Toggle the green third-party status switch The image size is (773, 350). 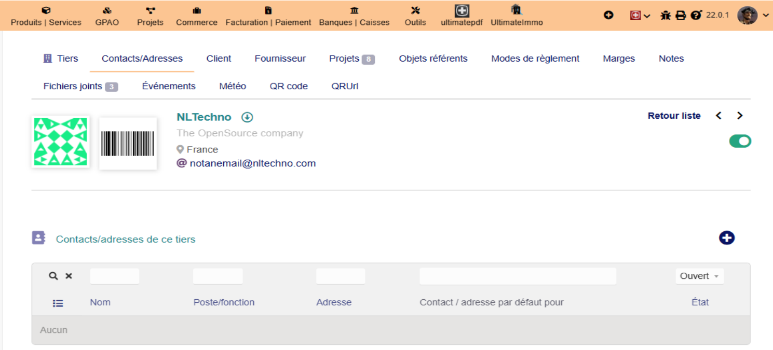tap(740, 141)
